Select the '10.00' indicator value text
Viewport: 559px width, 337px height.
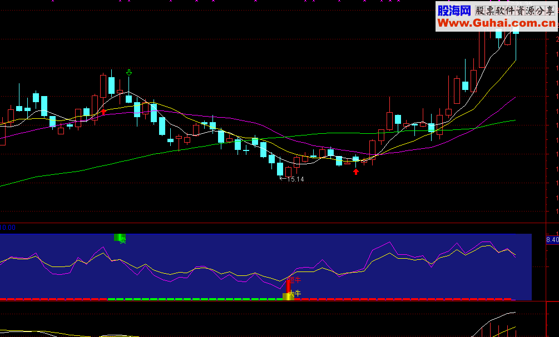coord(7,228)
